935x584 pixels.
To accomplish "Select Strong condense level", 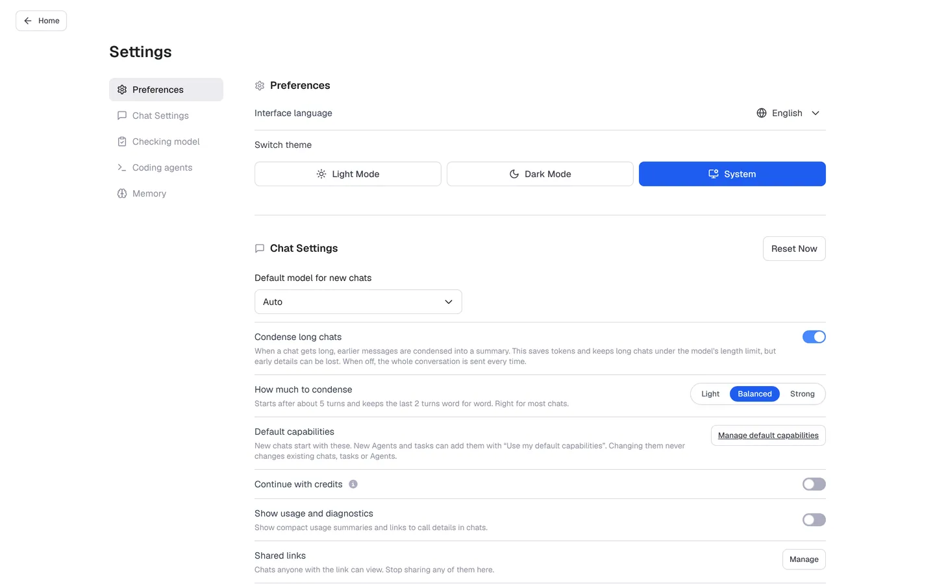I will point(803,394).
